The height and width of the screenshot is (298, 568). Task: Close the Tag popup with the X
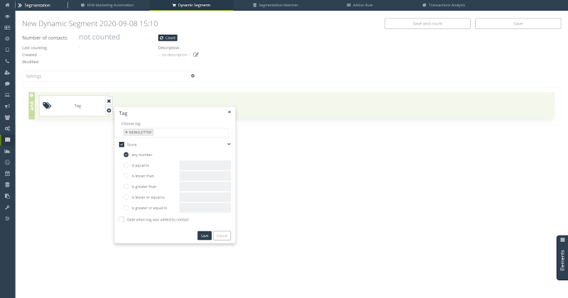229,112
